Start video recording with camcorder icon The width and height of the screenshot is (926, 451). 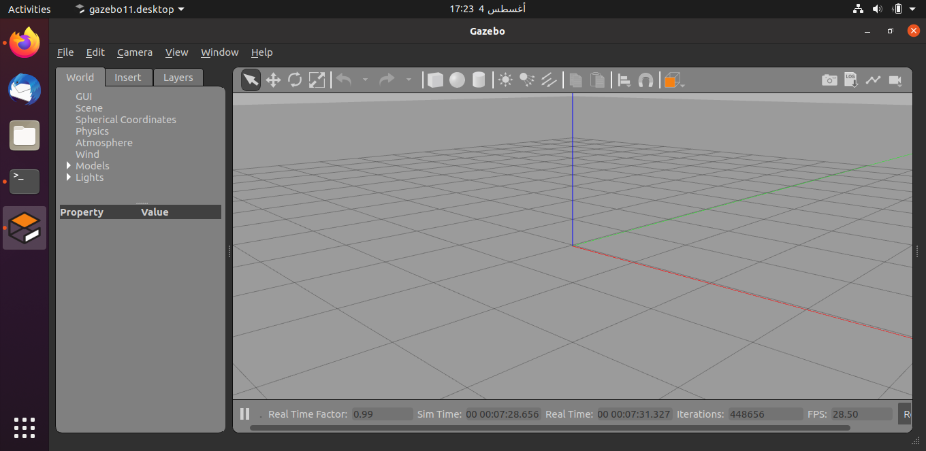pos(895,80)
